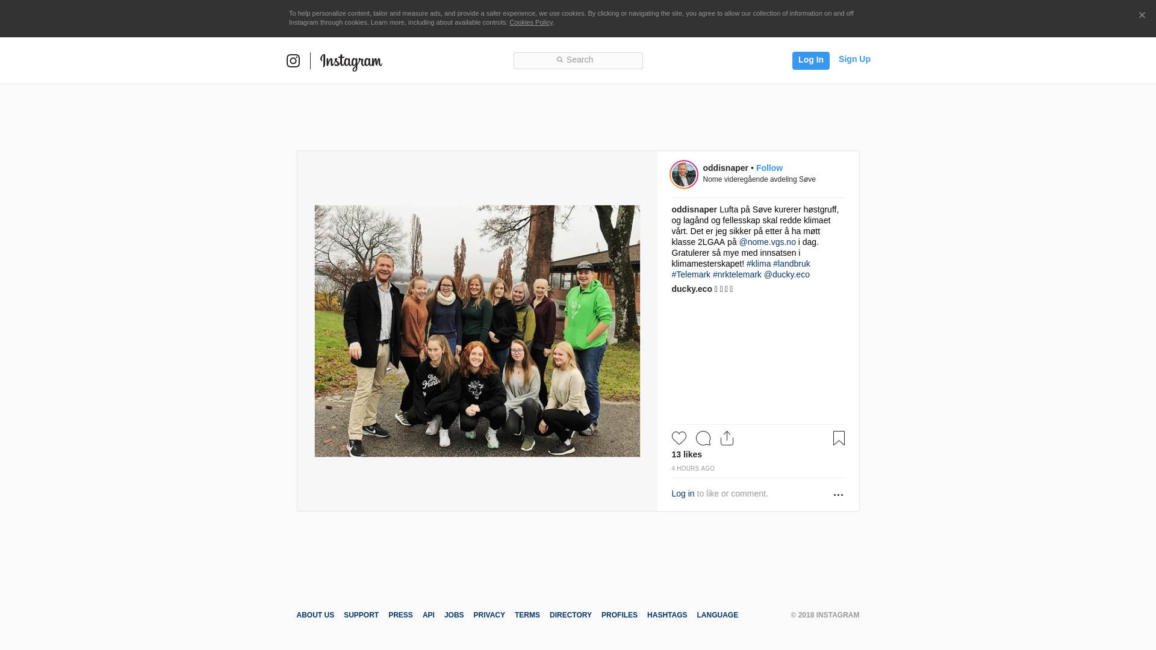Viewport: 1156px width, 650px height.
Task: Save the post with the bookmark icon
Action: tap(839, 438)
